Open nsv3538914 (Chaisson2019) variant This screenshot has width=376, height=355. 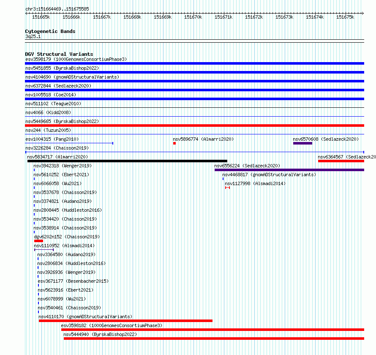tap(65, 228)
